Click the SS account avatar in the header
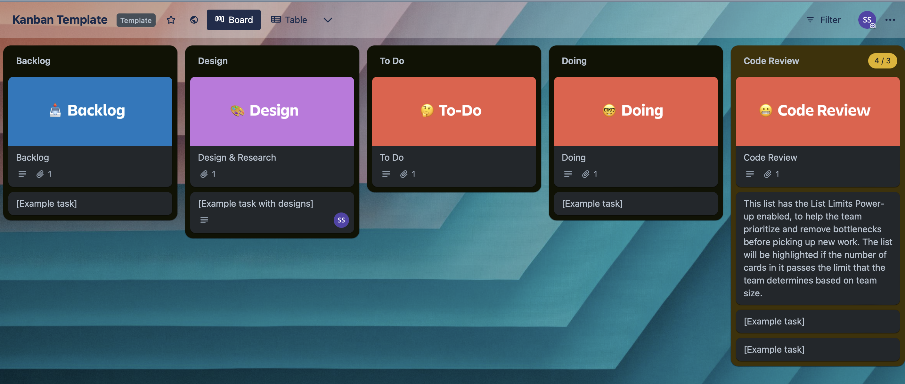 (866, 20)
